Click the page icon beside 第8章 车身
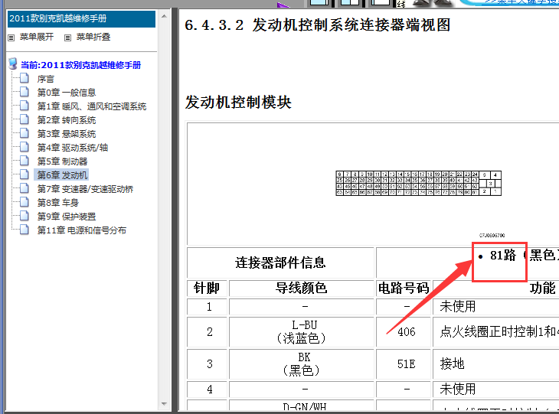This screenshot has height=414, width=559. (x=25, y=202)
